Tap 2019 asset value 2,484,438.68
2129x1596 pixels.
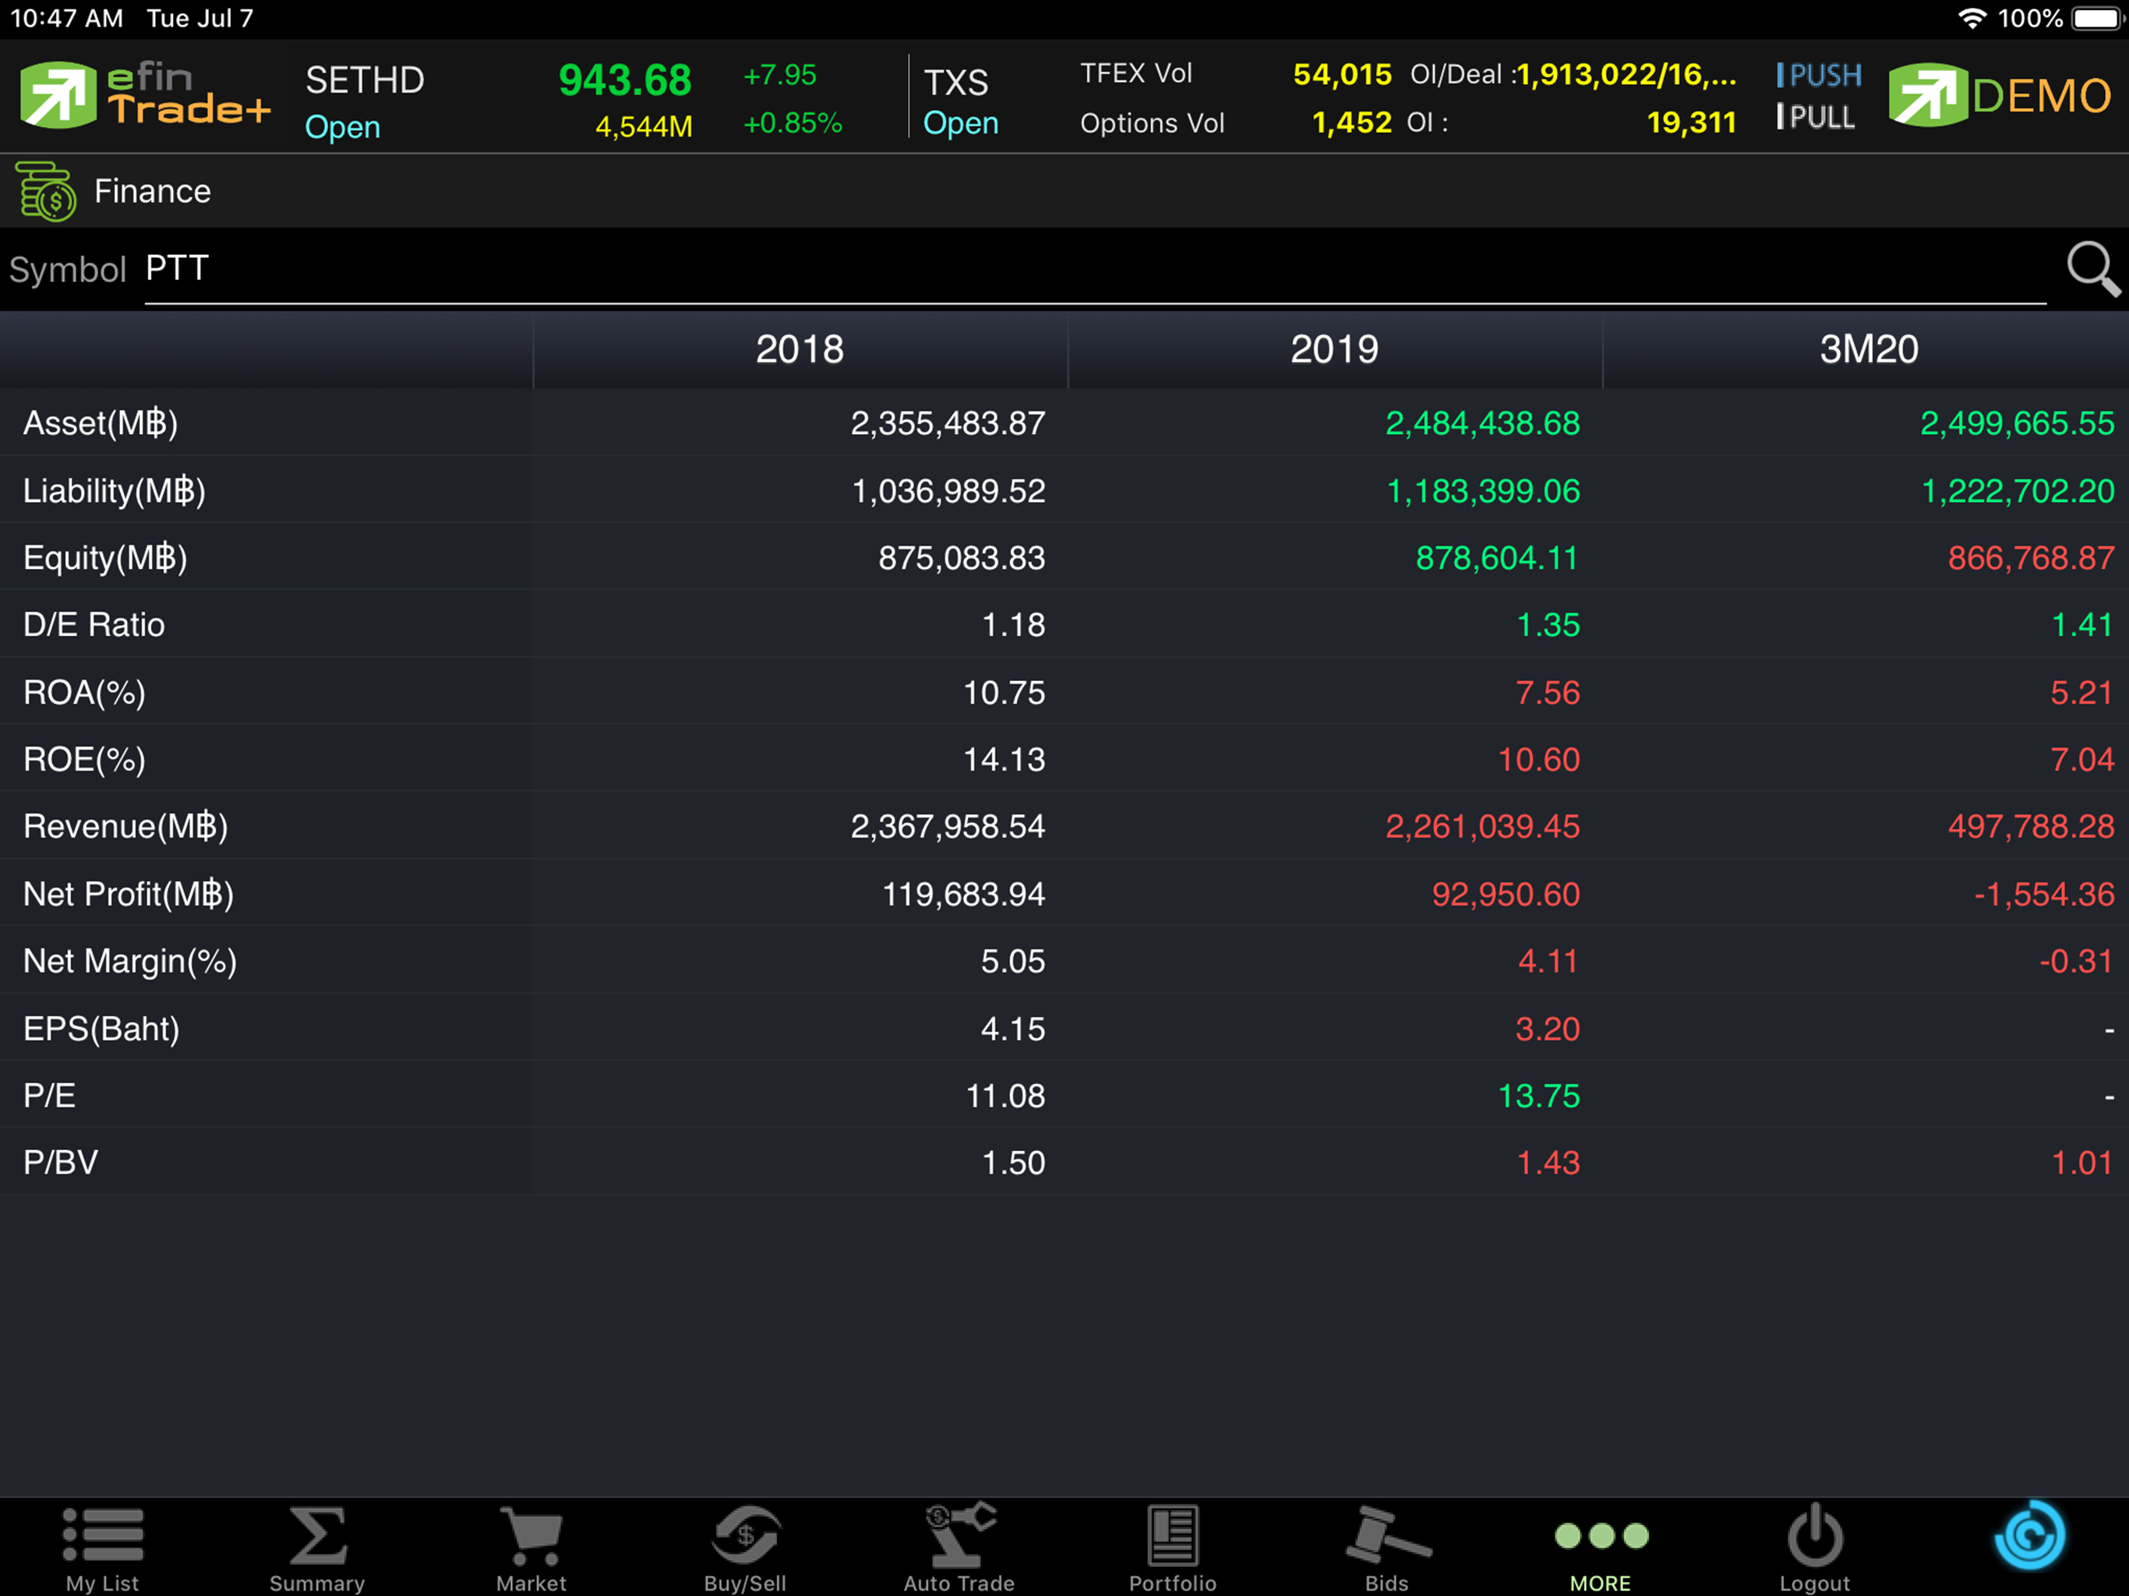1482,423
